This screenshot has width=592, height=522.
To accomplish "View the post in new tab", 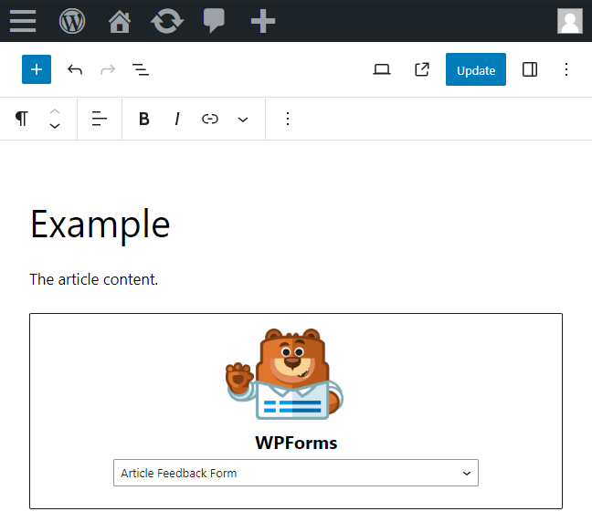I will click(422, 69).
